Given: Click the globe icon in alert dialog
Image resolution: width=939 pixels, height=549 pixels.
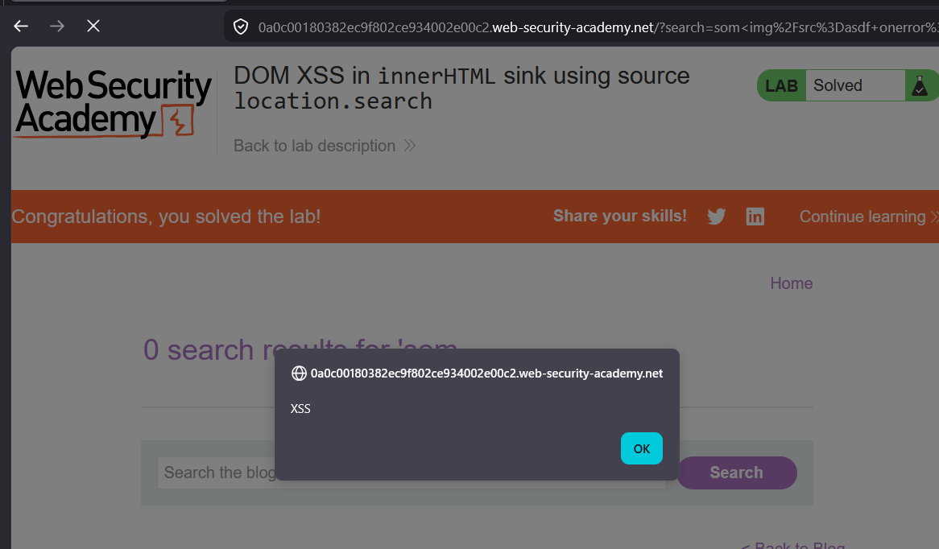Looking at the screenshot, I should [x=299, y=373].
